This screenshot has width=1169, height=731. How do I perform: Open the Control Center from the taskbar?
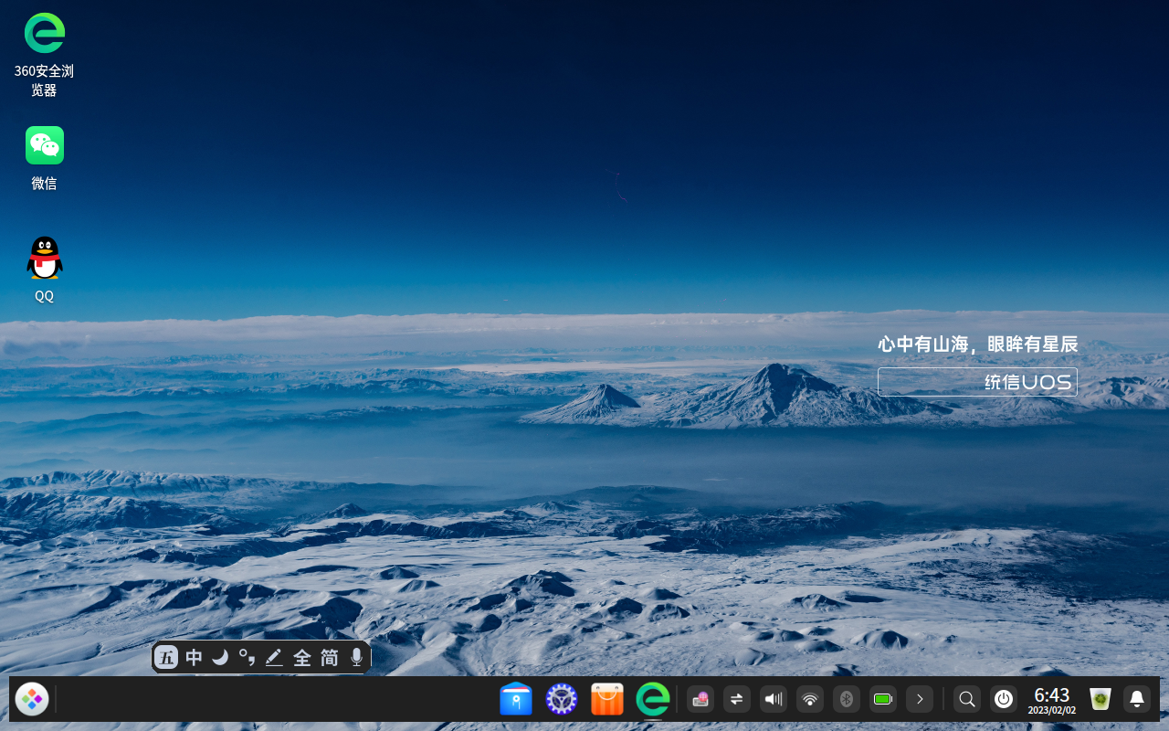pyautogui.click(x=561, y=698)
